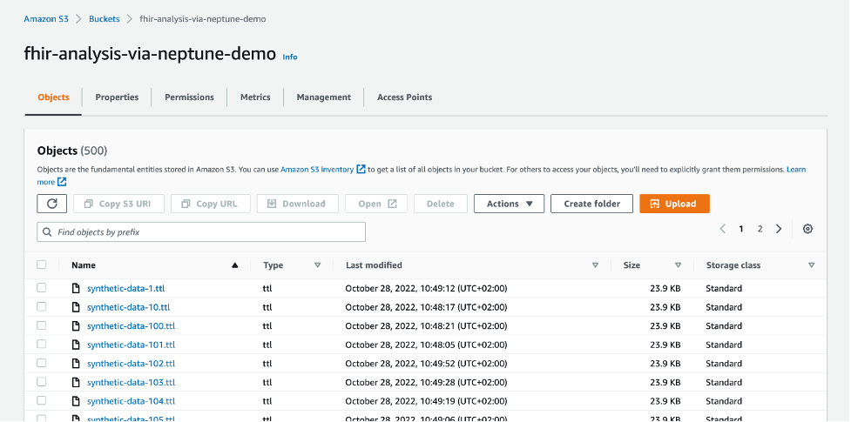Select checkbox for synthetic-data-102.ttl

click(41, 364)
